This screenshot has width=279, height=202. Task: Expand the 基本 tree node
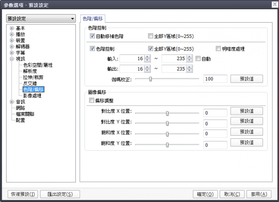click(12, 28)
